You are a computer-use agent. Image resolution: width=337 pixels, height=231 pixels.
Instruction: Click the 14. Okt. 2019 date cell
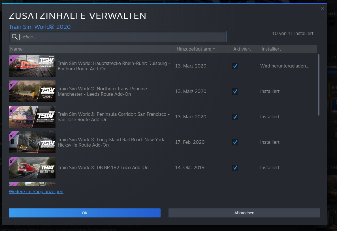click(190, 167)
